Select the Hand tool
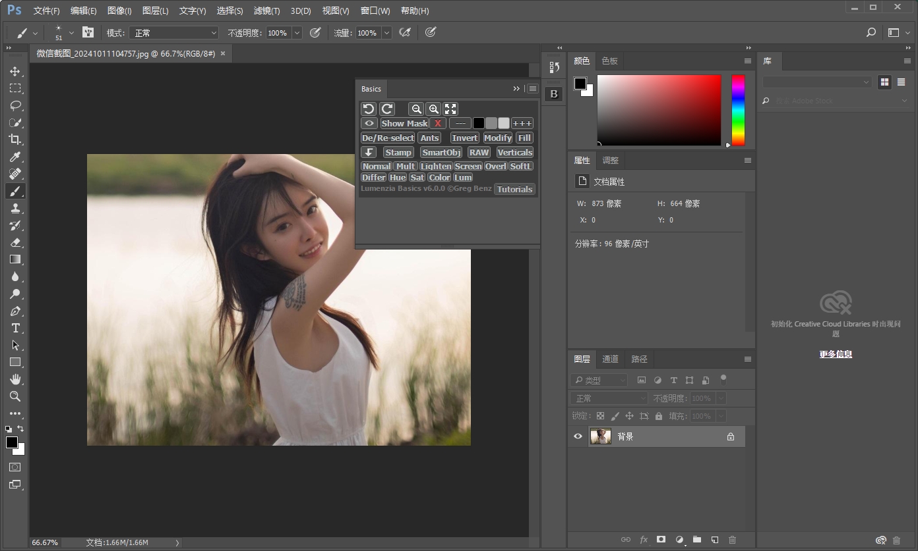 (x=15, y=379)
